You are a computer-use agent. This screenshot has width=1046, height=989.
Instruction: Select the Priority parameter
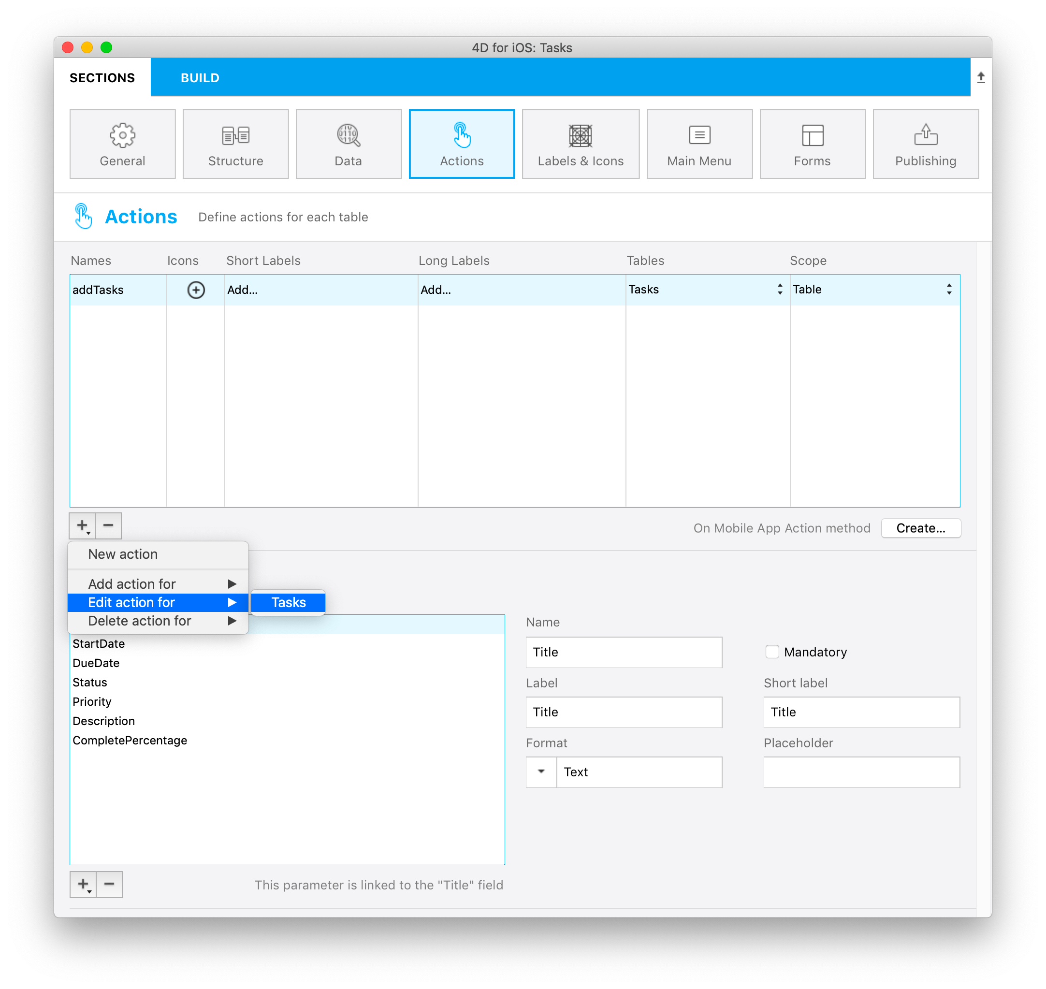click(x=287, y=702)
